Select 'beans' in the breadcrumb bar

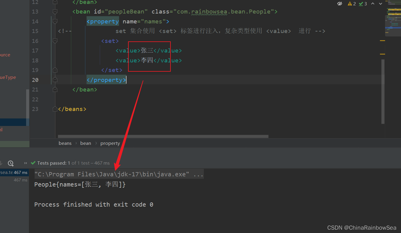65,143
